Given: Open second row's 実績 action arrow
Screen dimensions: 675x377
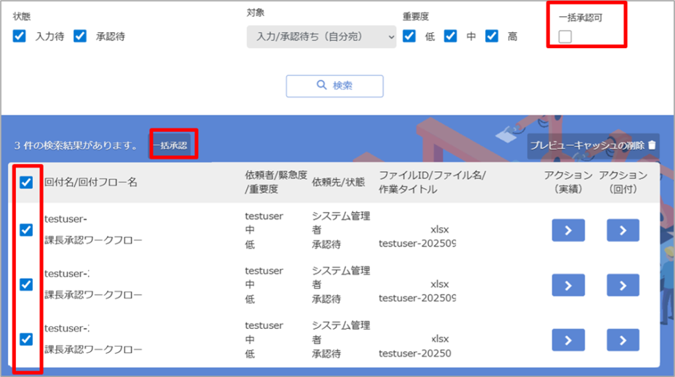Looking at the screenshot, I should (x=570, y=285).
